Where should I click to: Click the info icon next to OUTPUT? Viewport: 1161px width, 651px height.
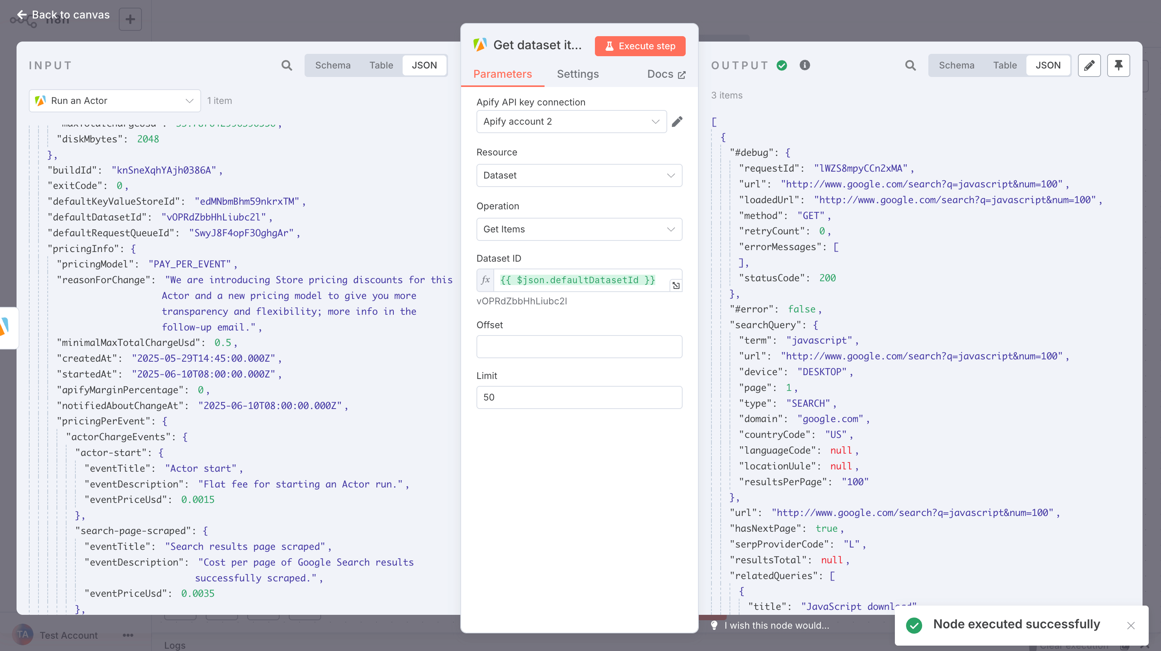click(x=805, y=65)
